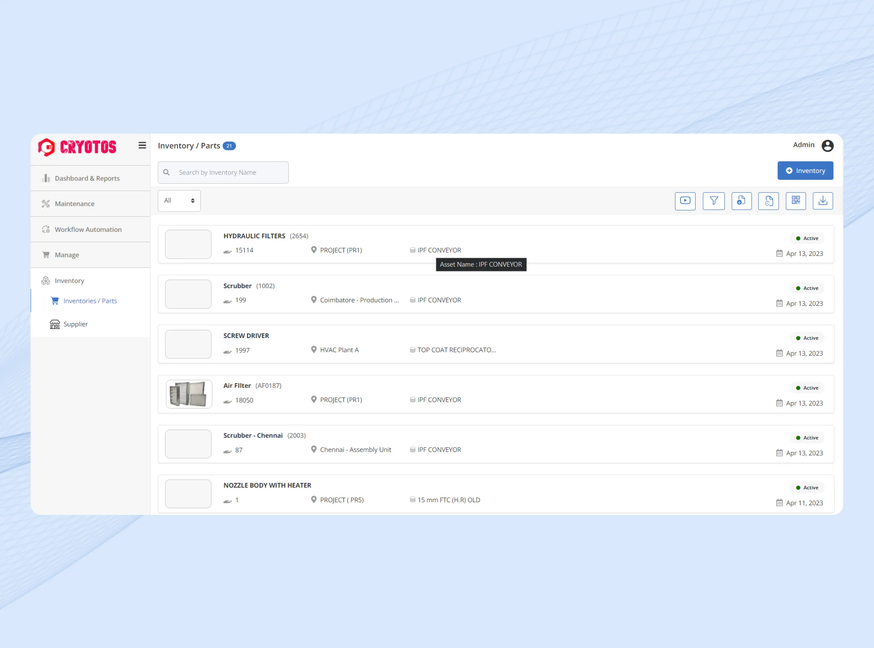Open the QR code icon

click(x=795, y=201)
